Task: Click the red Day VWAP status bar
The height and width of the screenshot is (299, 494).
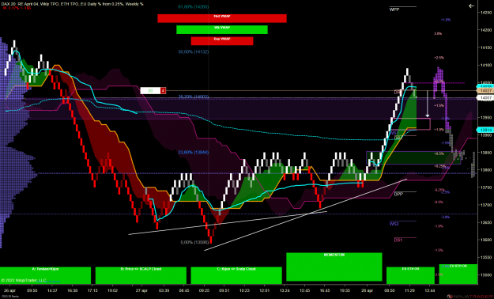Action: point(222,40)
